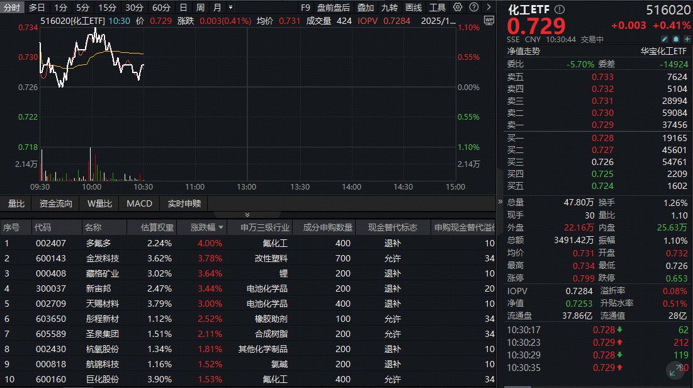Open the help question mark icon
The height and width of the screenshot is (388, 693).
pyautogui.click(x=474, y=7)
